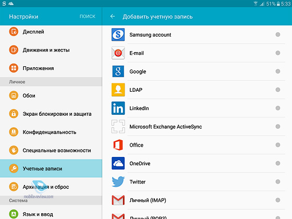Tap the Gmail icon for Личный (IMAP)
Screen dimensions: 292x219
118,200
